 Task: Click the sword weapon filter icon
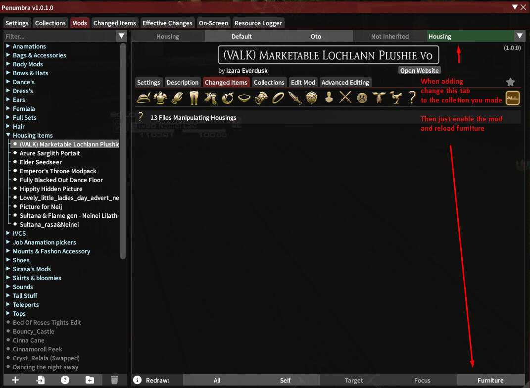tap(294, 97)
